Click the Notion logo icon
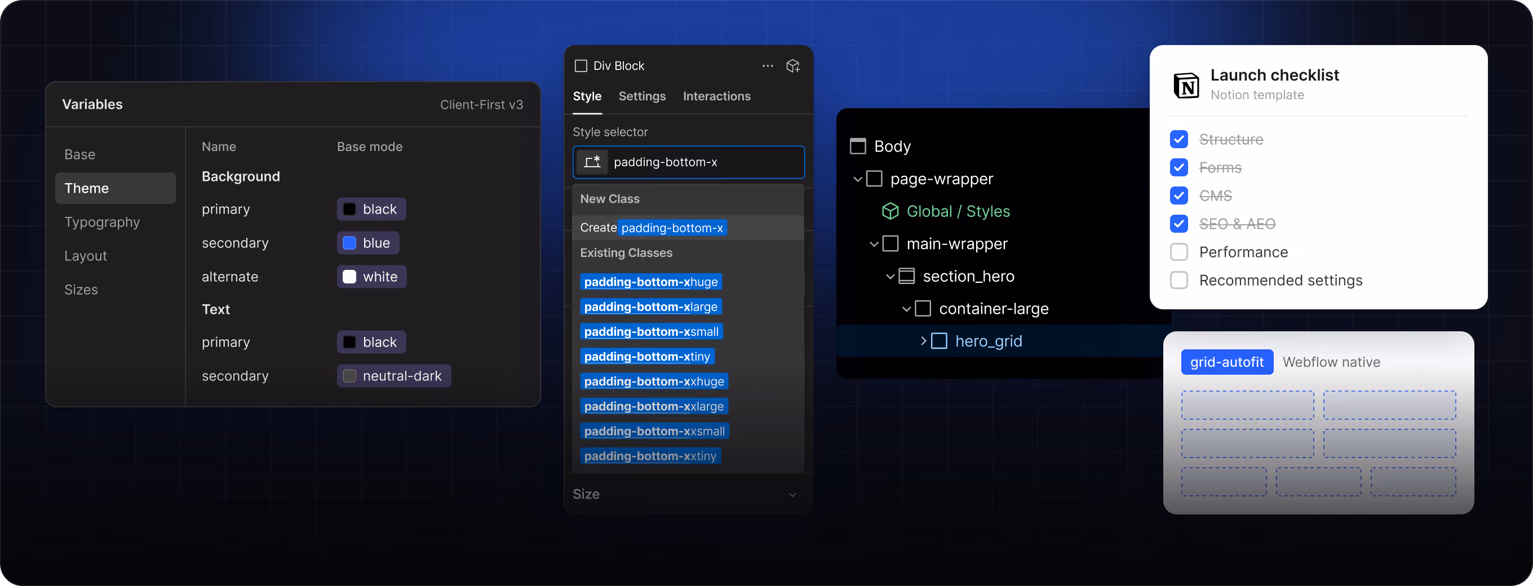Viewport: 1533px width, 586px height. [x=1186, y=85]
